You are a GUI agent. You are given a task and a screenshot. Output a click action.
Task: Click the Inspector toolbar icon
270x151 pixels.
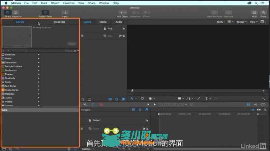pos(16,13)
